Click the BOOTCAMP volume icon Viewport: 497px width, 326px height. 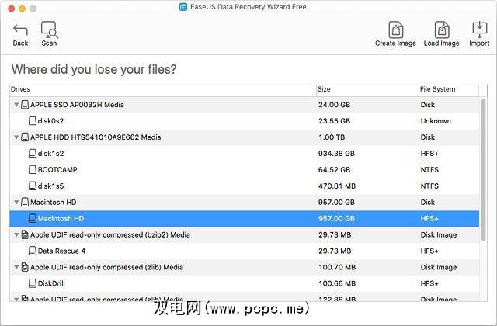coord(33,169)
